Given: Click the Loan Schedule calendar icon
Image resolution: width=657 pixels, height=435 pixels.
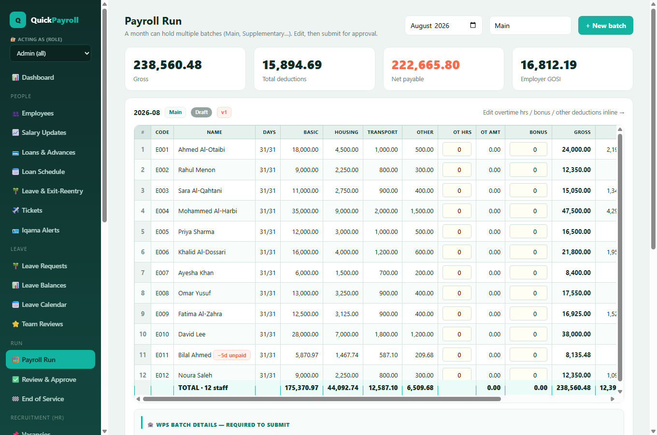Looking at the screenshot, I should tap(15, 172).
